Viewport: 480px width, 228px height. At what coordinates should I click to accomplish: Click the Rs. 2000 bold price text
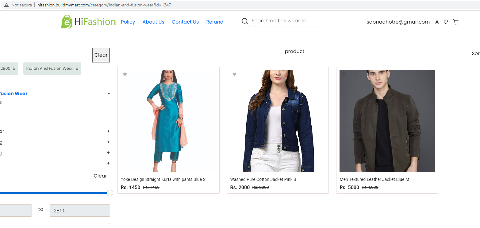pos(240,187)
